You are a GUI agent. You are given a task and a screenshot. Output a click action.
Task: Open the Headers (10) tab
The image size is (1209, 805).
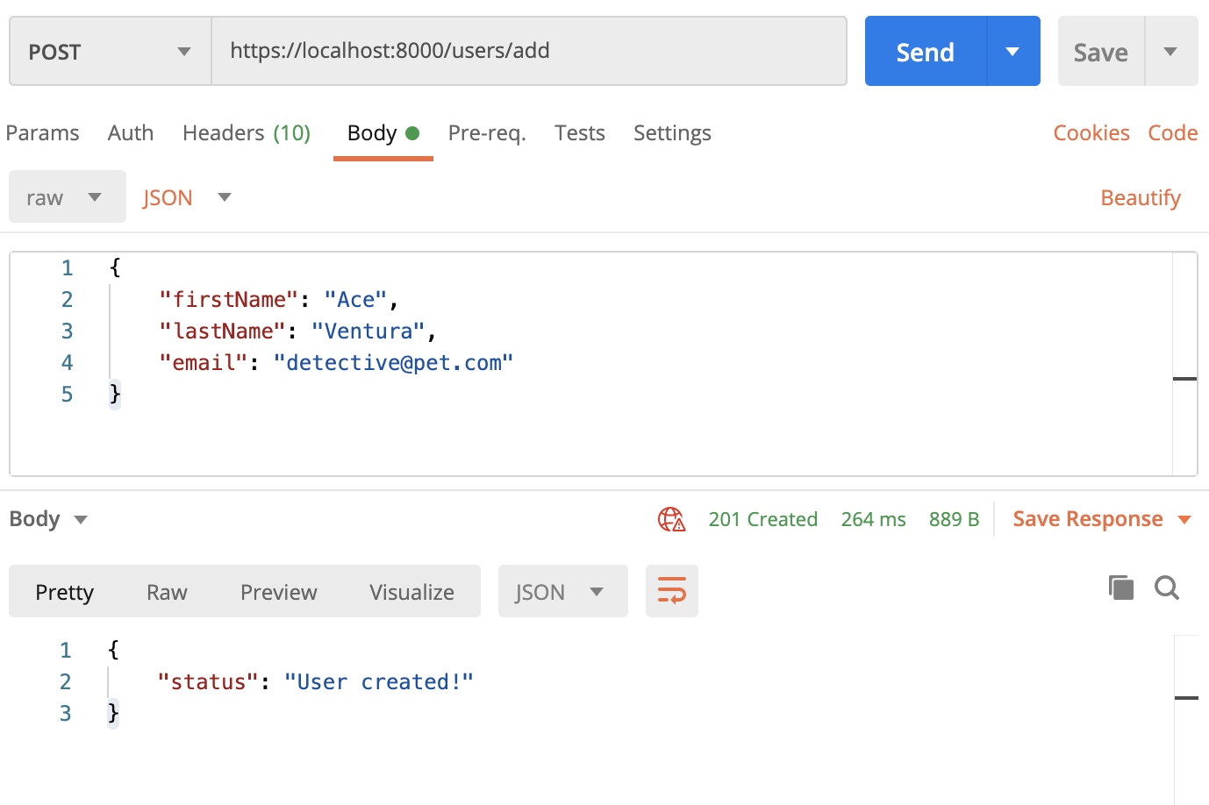[247, 132]
